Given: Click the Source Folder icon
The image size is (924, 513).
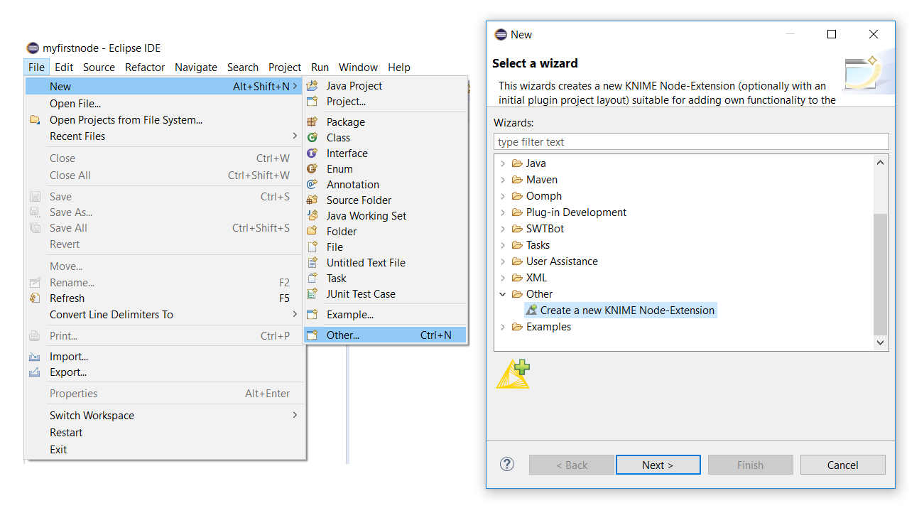Looking at the screenshot, I should point(312,200).
